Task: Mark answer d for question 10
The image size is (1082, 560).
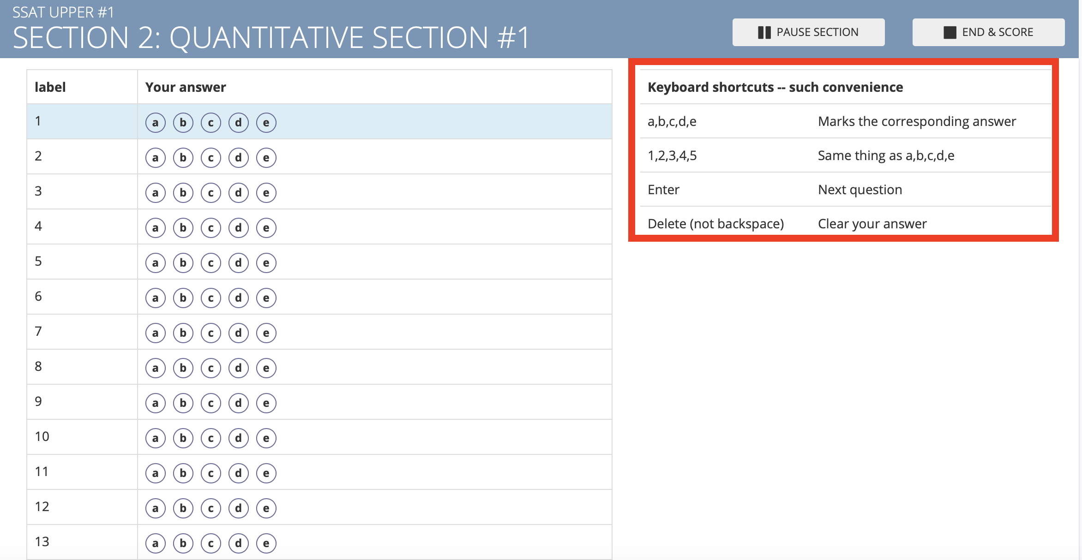Action: pyautogui.click(x=239, y=438)
